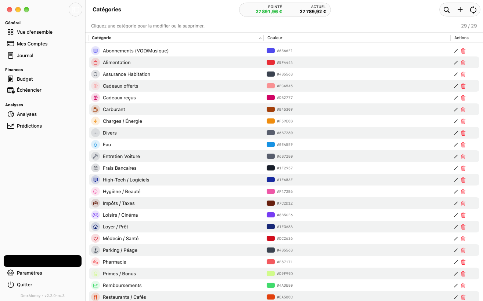This screenshot has height=301, width=483.
Task: Edit the Pharmacie category with its pencil
Action: pos(456,262)
